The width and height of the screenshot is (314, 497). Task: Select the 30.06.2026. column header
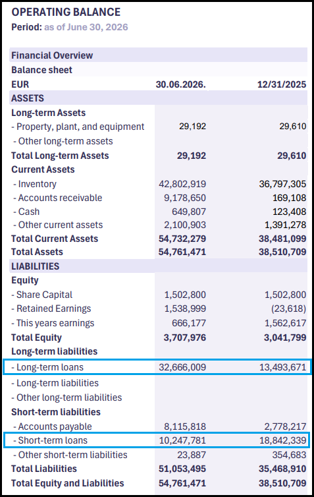pos(181,84)
